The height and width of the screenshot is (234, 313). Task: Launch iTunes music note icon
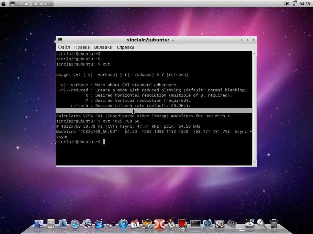click(x=123, y=224)
